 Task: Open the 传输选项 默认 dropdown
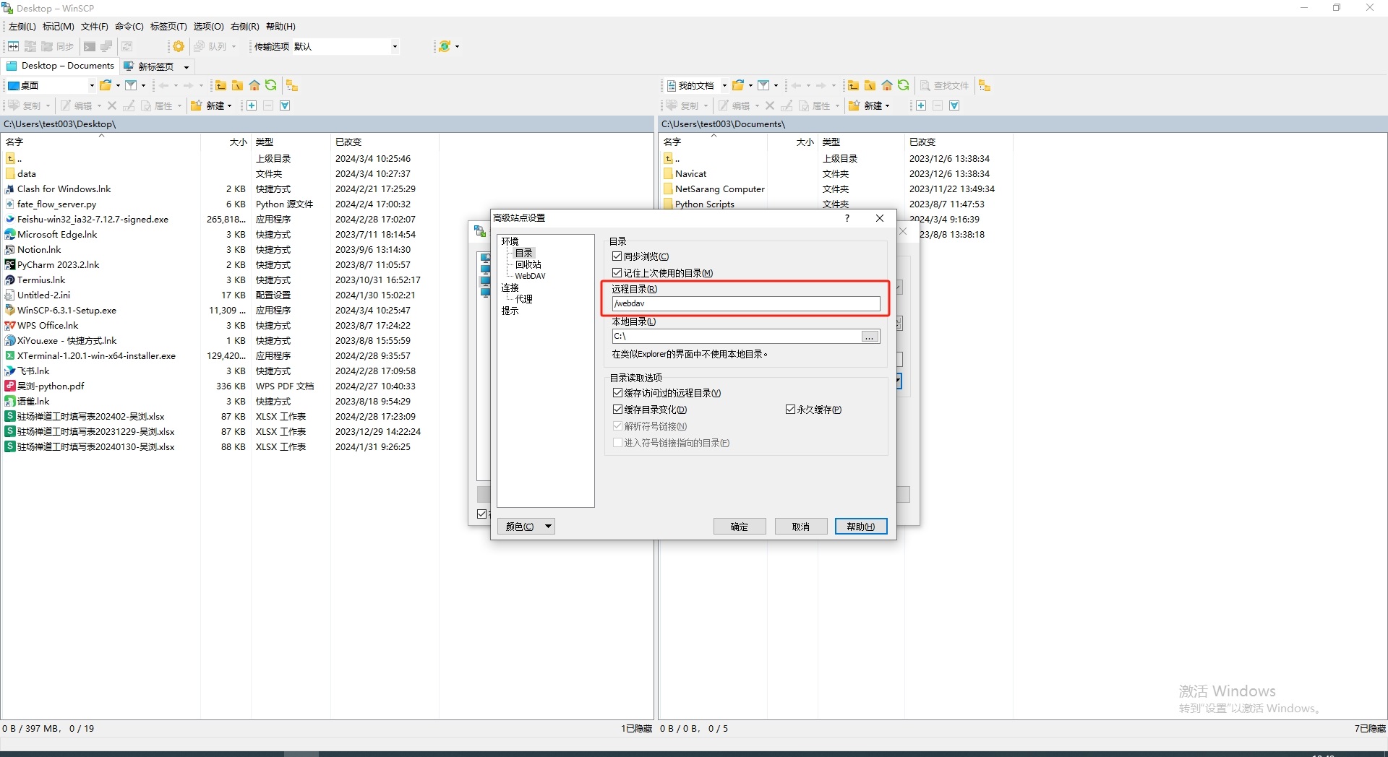[395, 46]
